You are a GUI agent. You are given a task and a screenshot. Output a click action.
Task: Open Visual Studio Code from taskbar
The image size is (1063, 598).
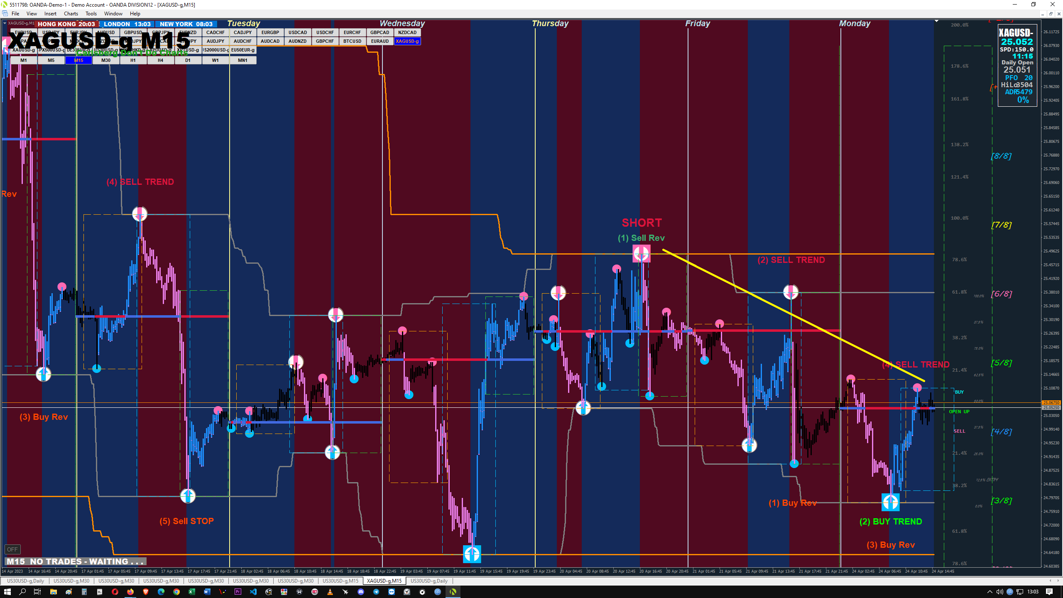253,592
